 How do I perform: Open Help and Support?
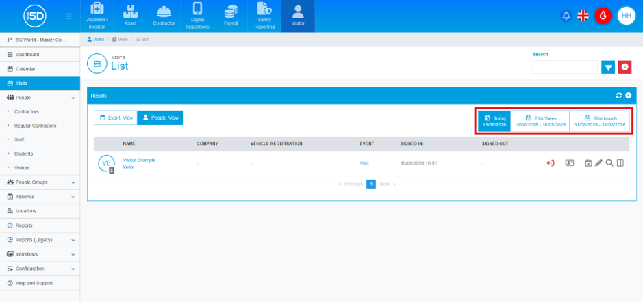point(40,283)
